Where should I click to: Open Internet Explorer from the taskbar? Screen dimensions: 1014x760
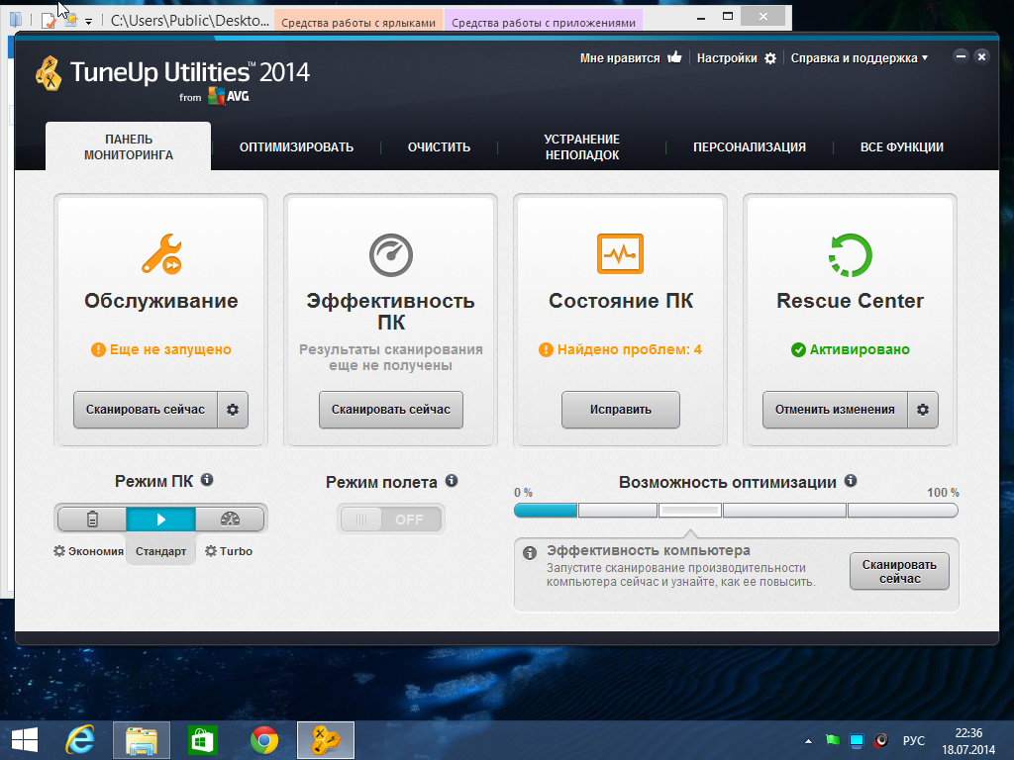coord(80,740)
